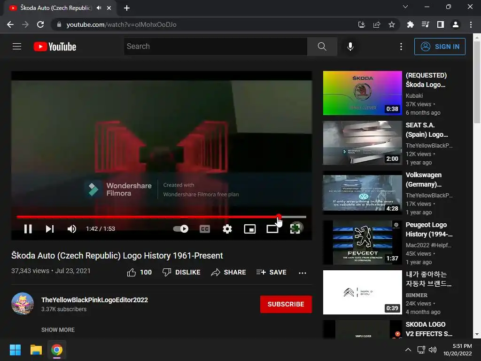Skip to the next video
The width and height of the screenshot is (481, 361).
50,229
